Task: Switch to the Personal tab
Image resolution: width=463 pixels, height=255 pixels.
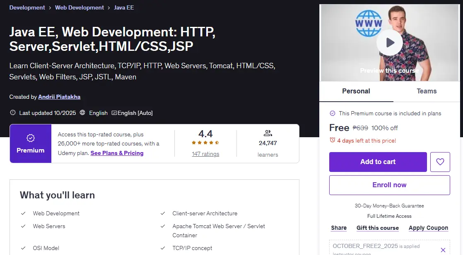Action: pos(356,91)
